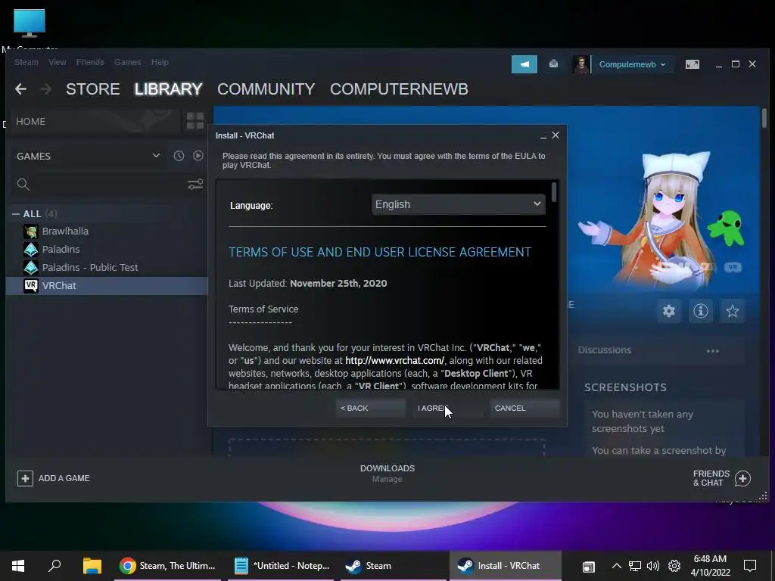This screenshot has width=775, height=581.
Task: Open the Games menu
Action: tap(127, 62)
